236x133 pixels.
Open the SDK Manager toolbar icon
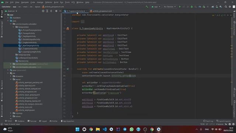pos(221,7)
